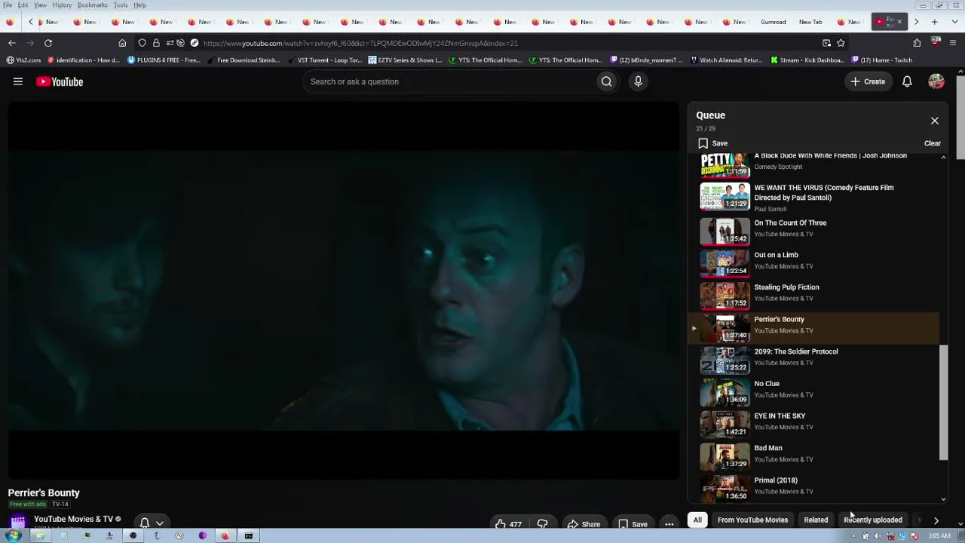The image size is (965, 543).
Task: Select 'Bad Man' queue title
Action: pyautogui.click(x=768, y=448)
